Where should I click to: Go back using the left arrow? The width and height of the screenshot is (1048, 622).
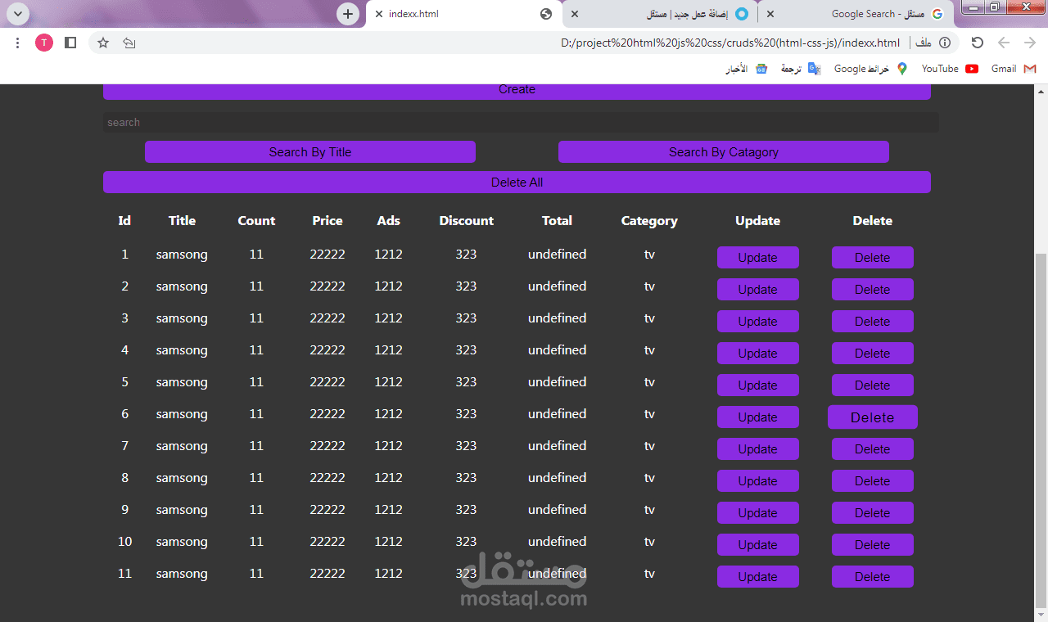pyautogui.click(x=1004, y=43)
